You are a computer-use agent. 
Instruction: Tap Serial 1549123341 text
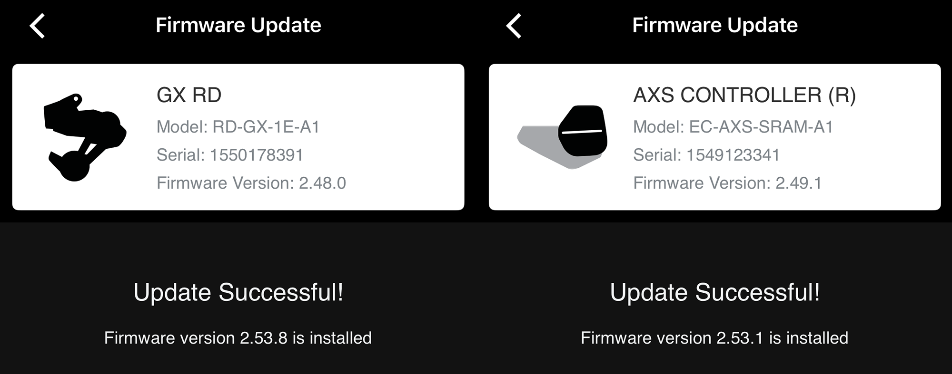706,155
